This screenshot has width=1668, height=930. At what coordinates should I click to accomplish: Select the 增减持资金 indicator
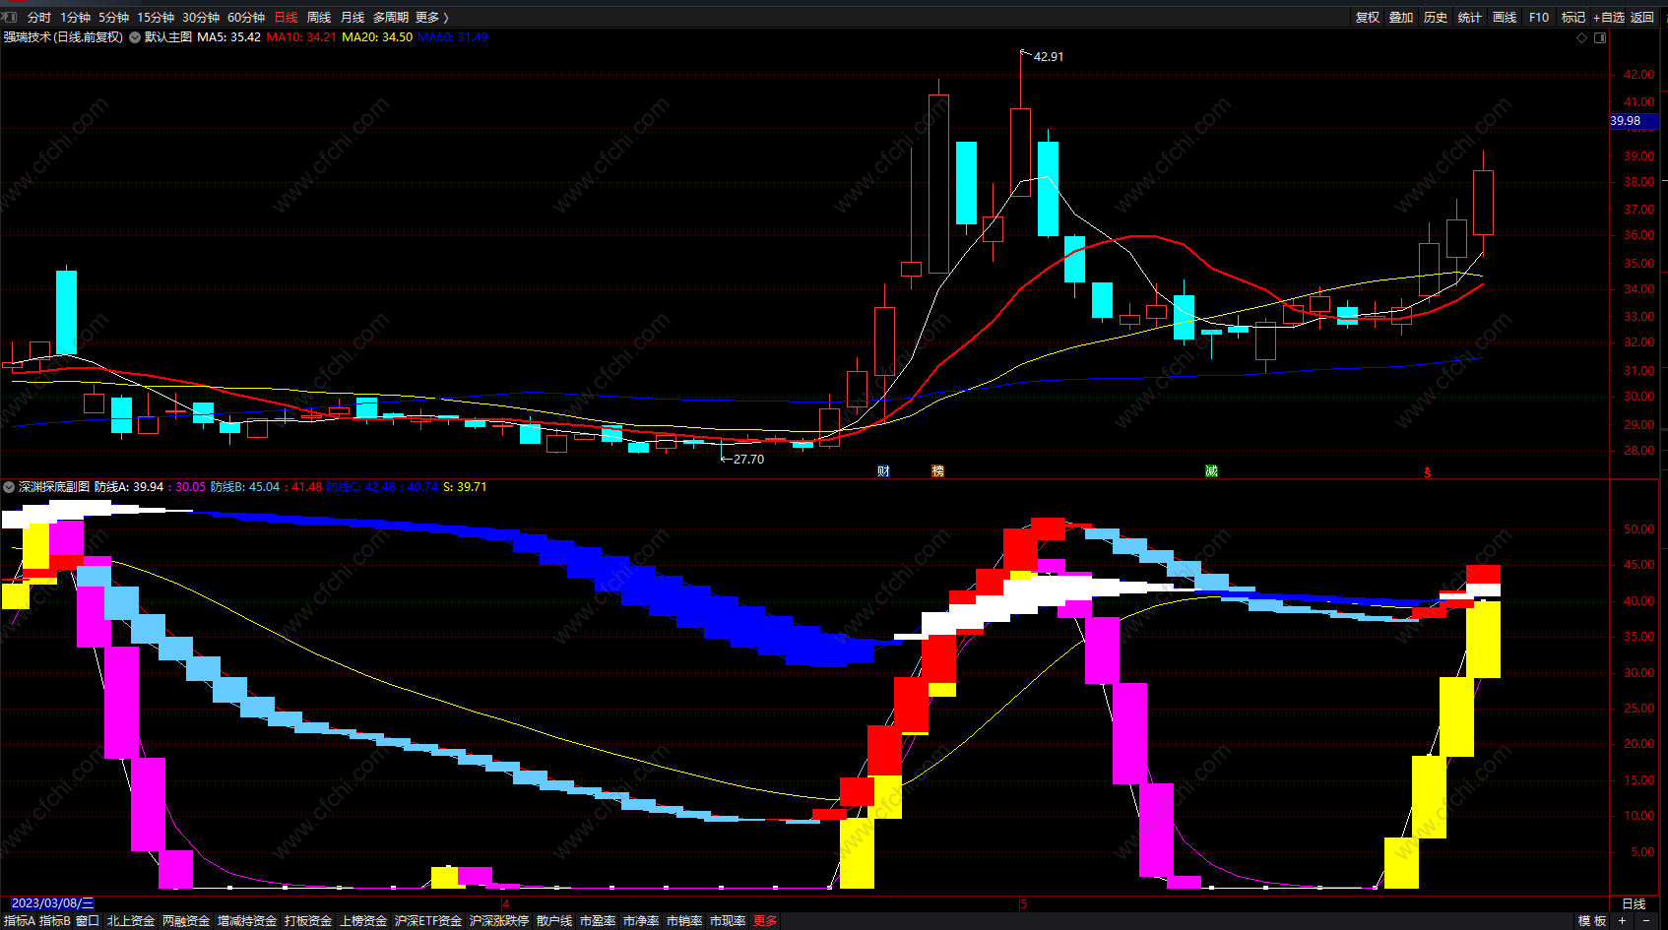(x=247, y=921)
